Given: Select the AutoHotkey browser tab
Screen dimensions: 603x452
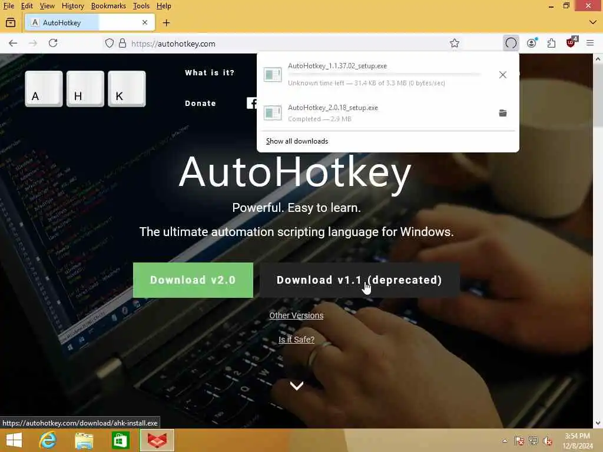Looking at the screenshot, I should click(90, 23).
